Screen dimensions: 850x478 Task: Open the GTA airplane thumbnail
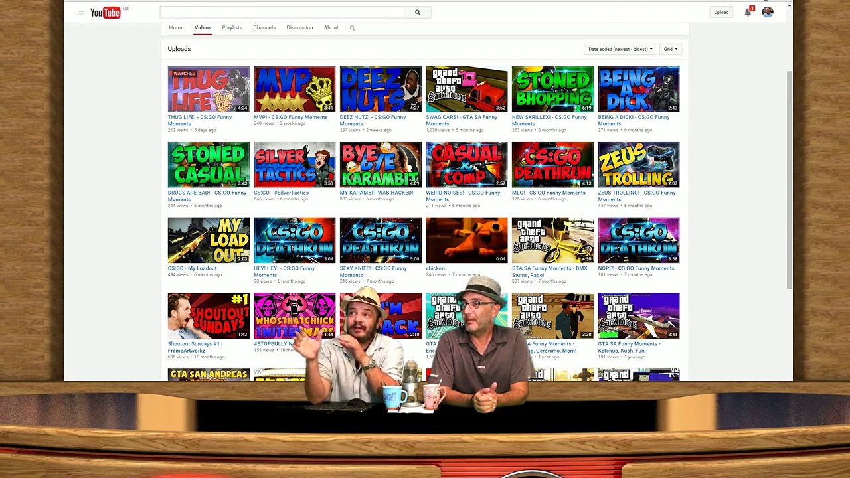pos(639,316)
